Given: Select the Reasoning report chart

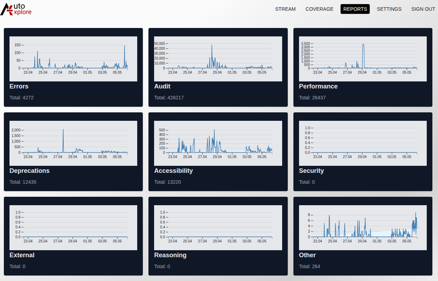Looking at the screenshot, I should coord(218,227).
